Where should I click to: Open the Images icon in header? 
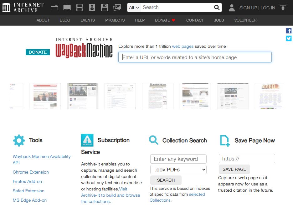117,7
